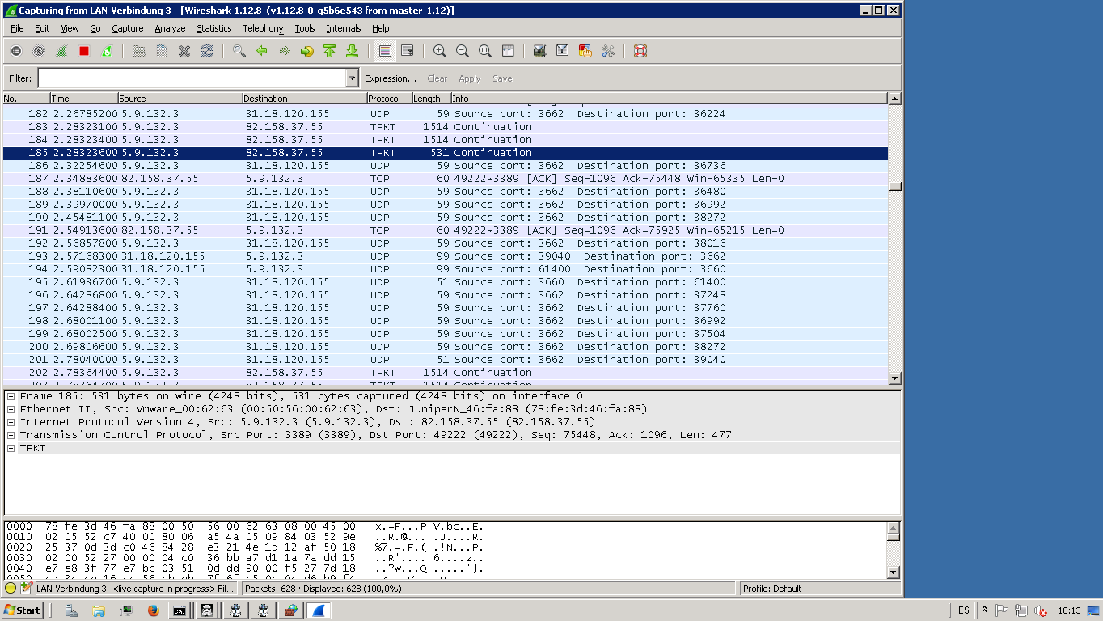The image size is (1103, 621).
Task: Open the File menu
Action: (x=17, y=28)
